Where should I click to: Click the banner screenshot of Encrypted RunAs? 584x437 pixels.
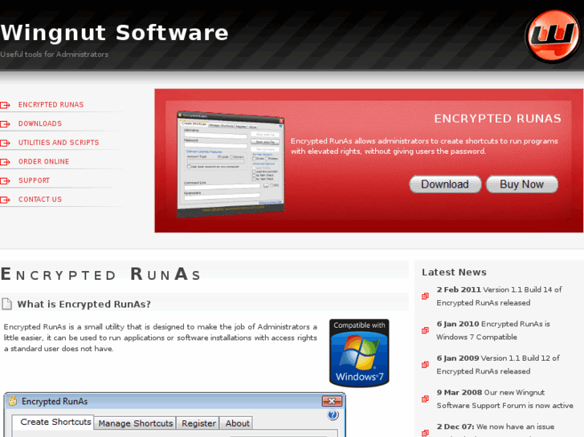click(x=231, y=164)
